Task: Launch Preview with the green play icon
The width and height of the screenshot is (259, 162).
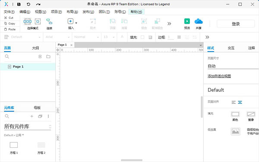Action: (x=187, y=21)
